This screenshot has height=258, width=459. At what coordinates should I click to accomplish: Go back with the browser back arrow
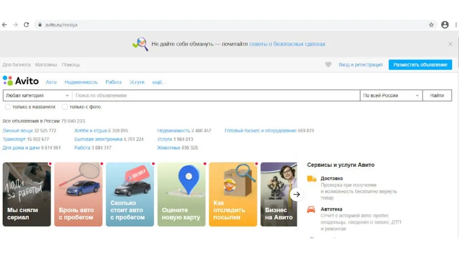(4, 25)
